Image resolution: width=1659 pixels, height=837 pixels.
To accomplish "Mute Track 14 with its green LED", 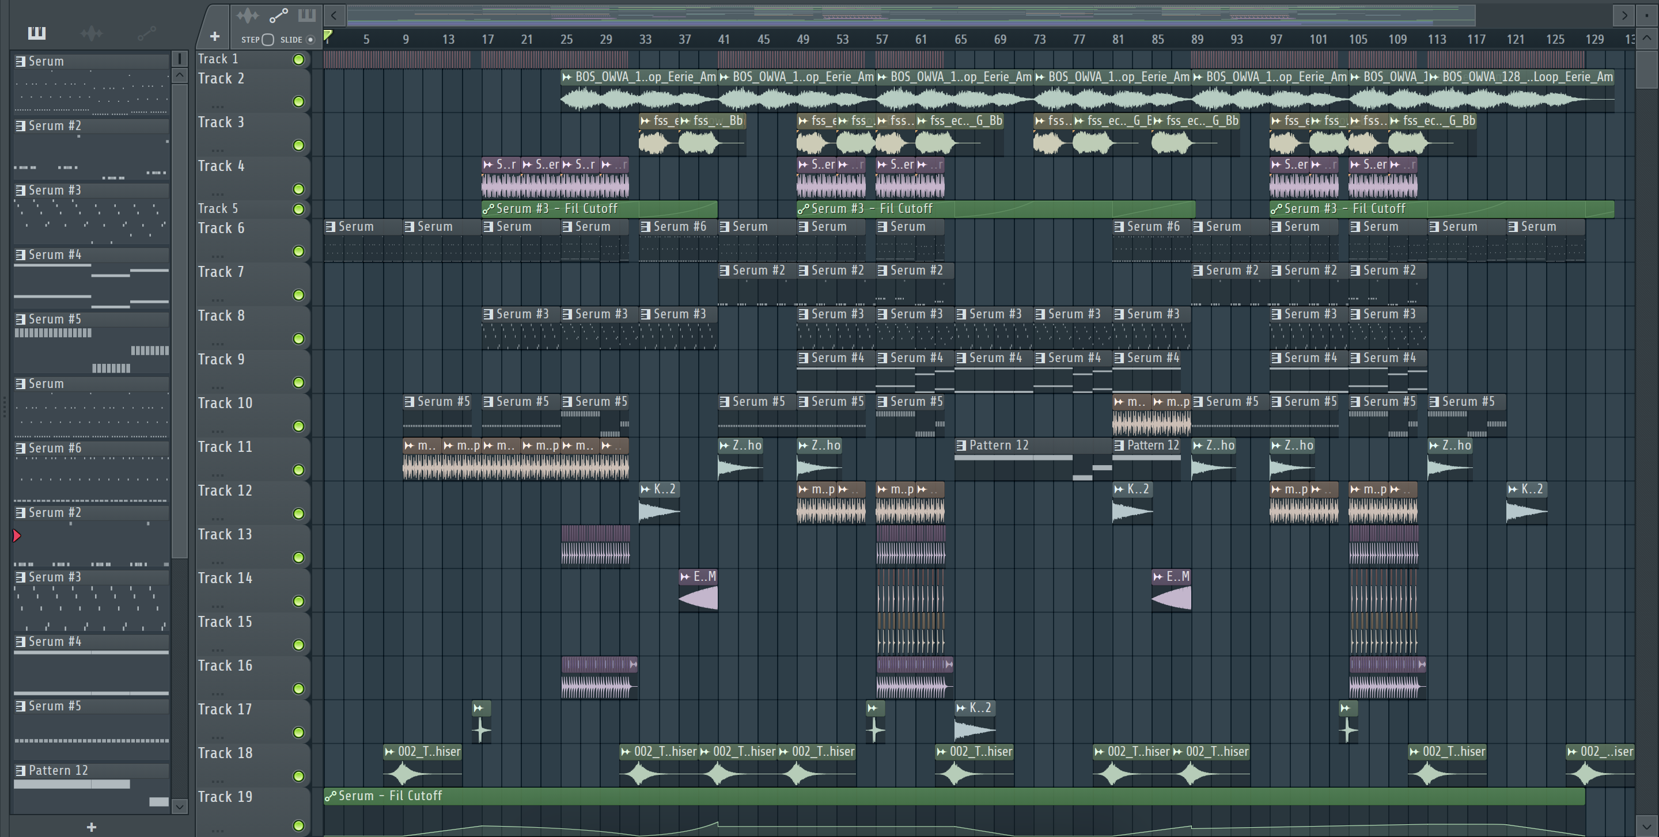I will pos(298,601).
